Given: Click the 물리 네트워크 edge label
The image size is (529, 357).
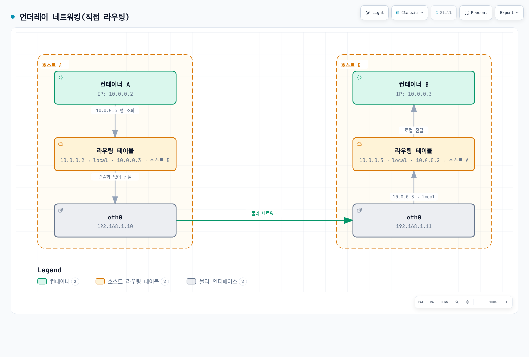Looking at the screenshot, I should coord(264,213).
